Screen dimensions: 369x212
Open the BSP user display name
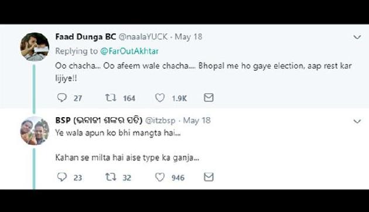point(99,120)
